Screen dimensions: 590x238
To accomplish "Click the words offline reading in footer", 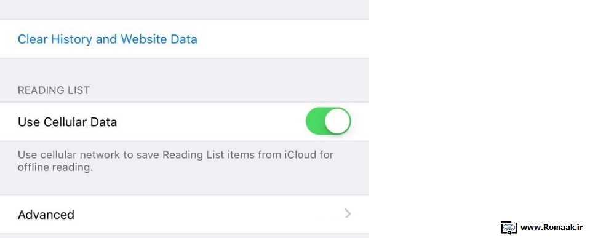I will pos(55,167).
